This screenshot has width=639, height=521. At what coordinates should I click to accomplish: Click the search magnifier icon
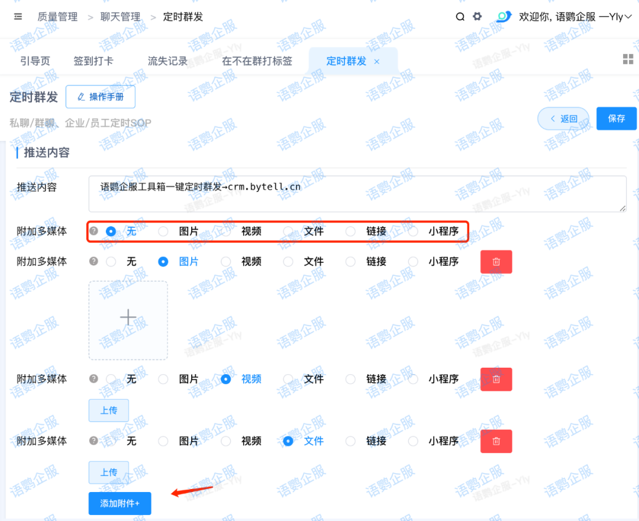click(x=460, y=17)
